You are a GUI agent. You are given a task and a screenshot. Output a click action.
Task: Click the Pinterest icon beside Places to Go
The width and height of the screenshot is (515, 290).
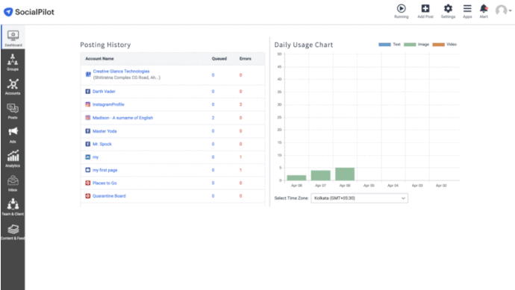pos(87,183)
